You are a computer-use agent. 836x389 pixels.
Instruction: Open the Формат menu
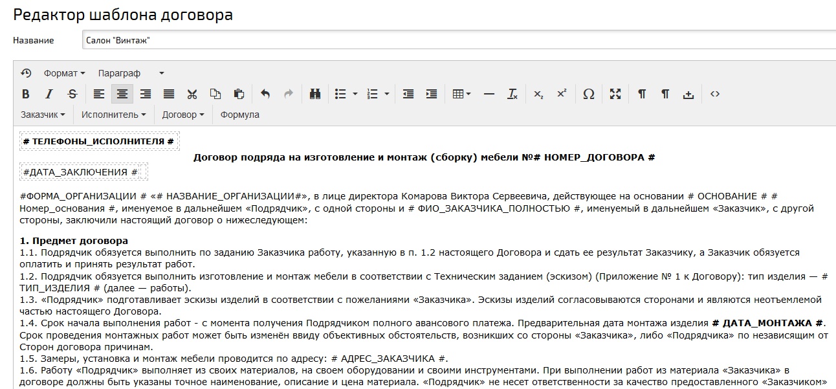64,73
